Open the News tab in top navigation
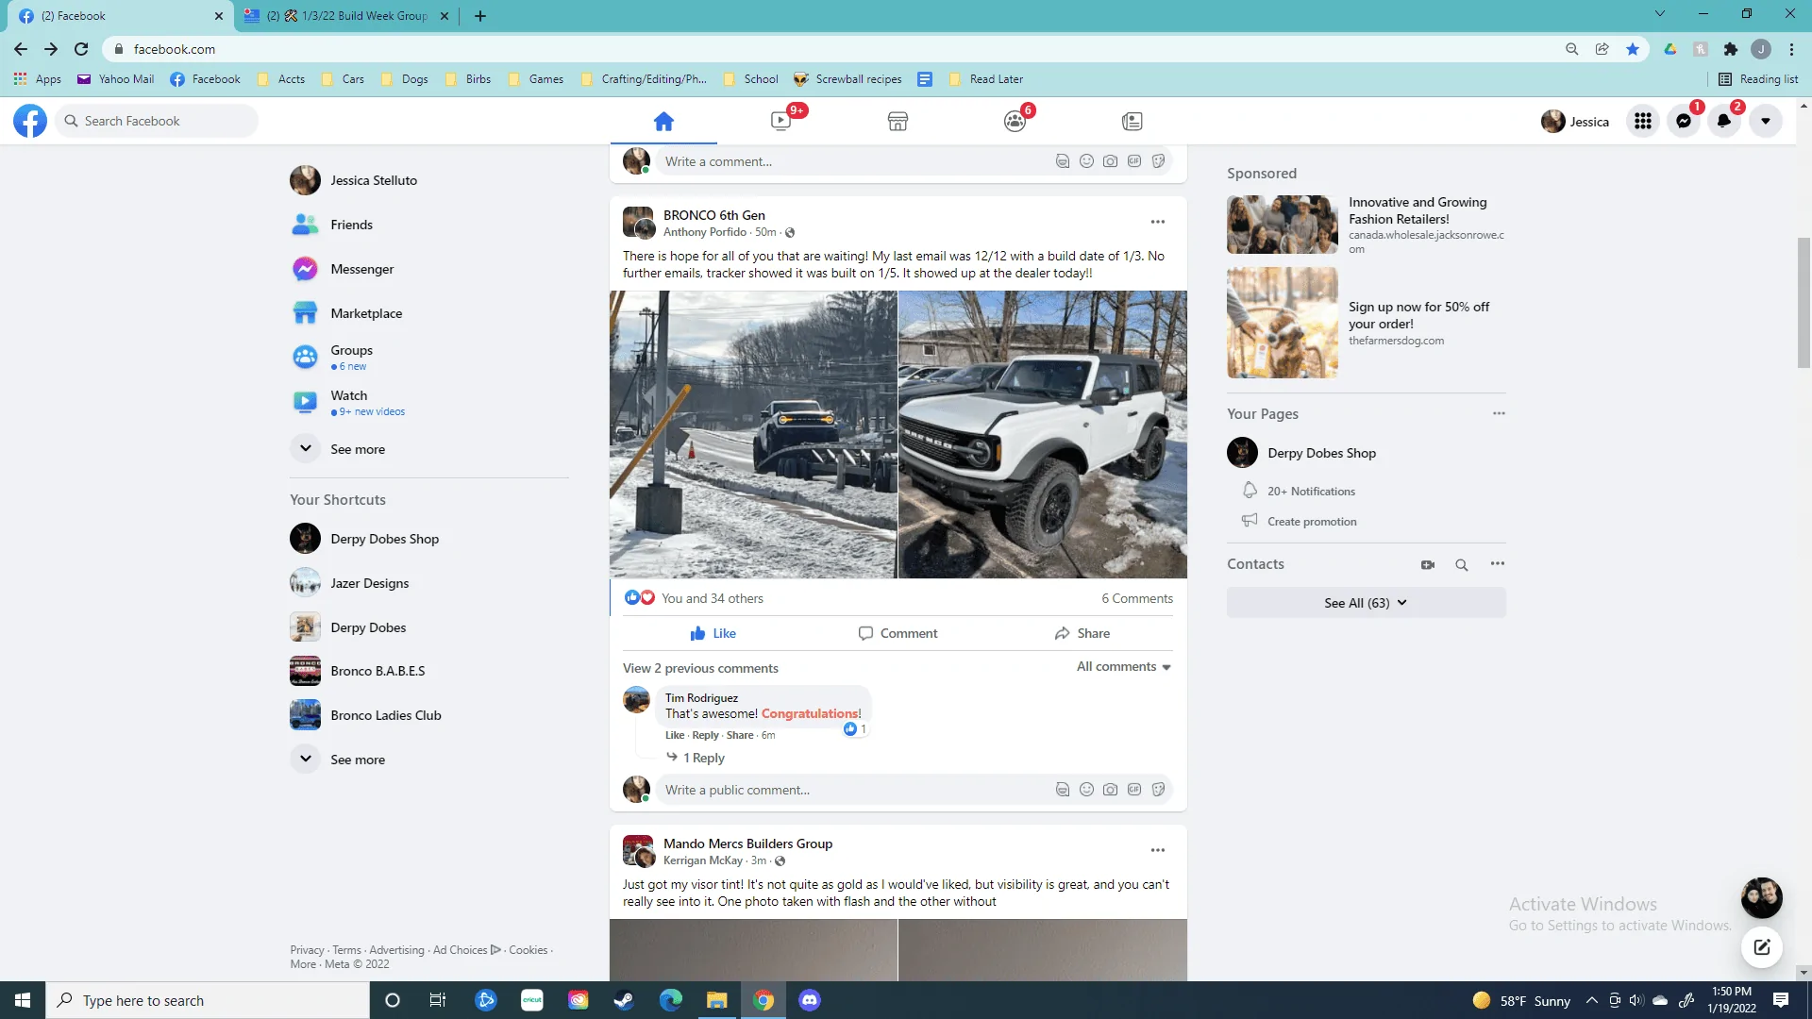 point(1132,121)
